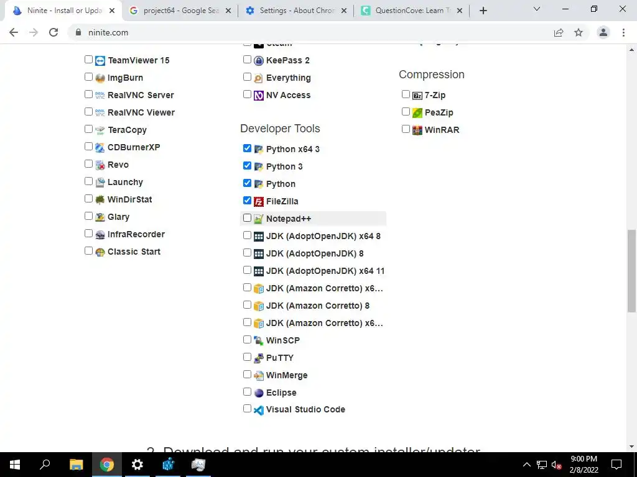The image size is (637, 477).
Task: Check the JDK (AdoptOpenJDK) x64 11 checkbox
Action: click(247, 270)
